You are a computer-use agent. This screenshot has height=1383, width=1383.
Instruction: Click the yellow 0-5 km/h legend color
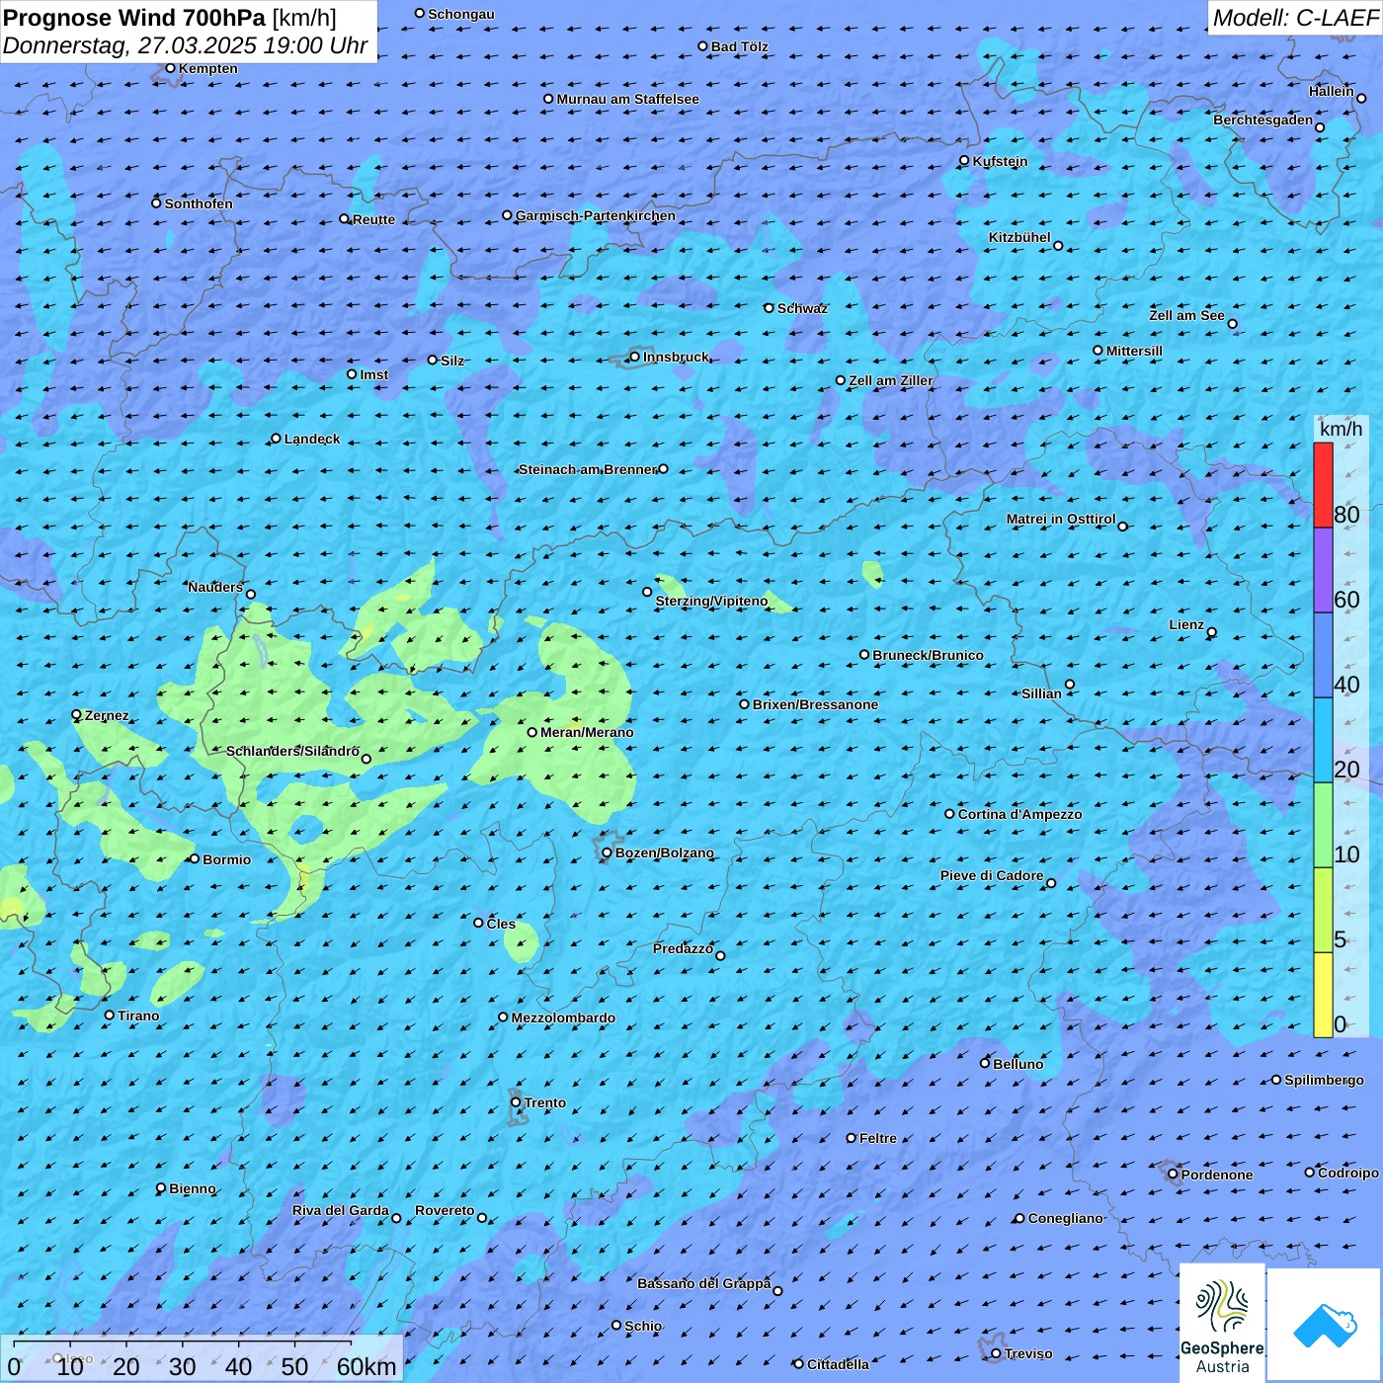pyautogui.click(x=1323, y=995)
